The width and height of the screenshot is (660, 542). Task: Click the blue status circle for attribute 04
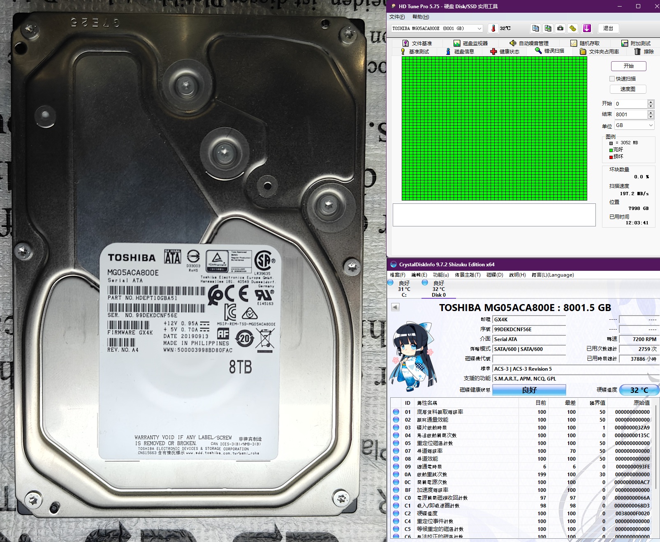pos(396,435)
